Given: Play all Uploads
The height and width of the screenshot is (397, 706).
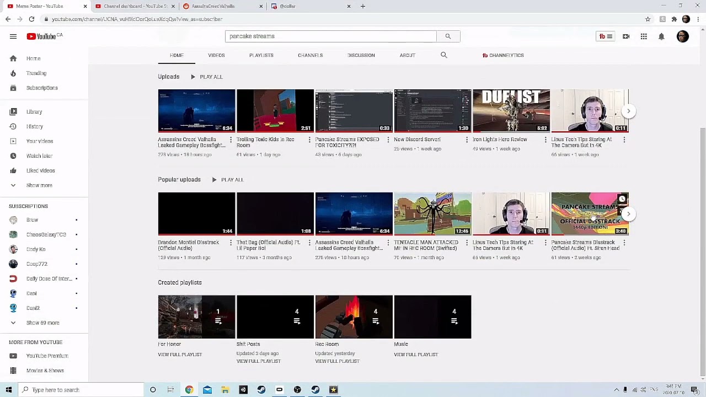Looking at the screenshot, I should tap(206, 77).
